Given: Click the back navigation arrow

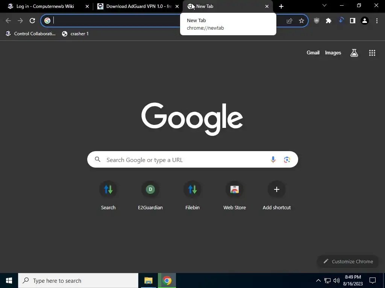Looking at the screenshot, I should [8, 21].
